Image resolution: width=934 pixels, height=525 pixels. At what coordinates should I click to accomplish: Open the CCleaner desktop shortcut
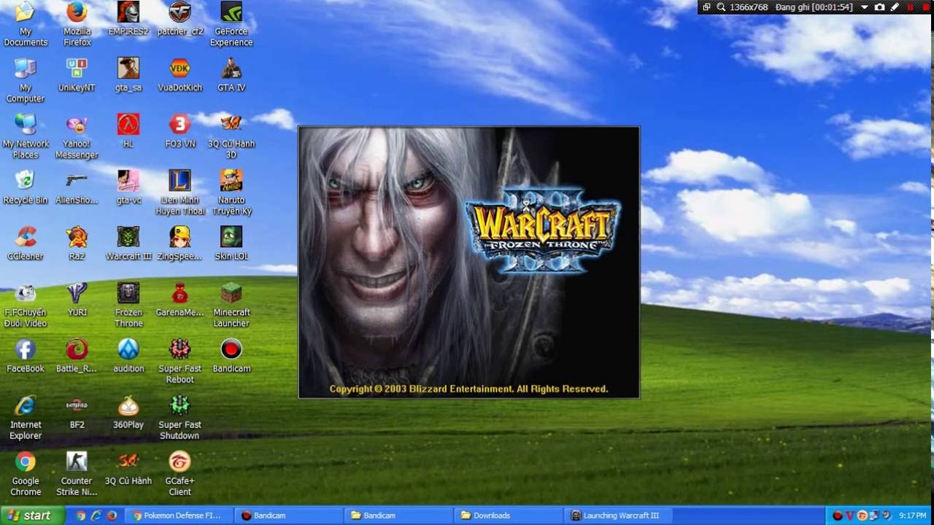[26, 244]
